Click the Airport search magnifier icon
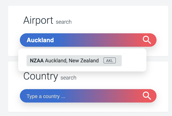 coord(147,40)
